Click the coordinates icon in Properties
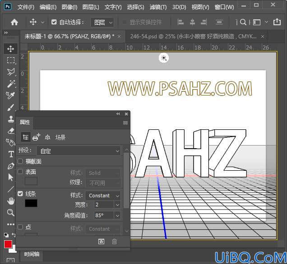 point(47,137)
